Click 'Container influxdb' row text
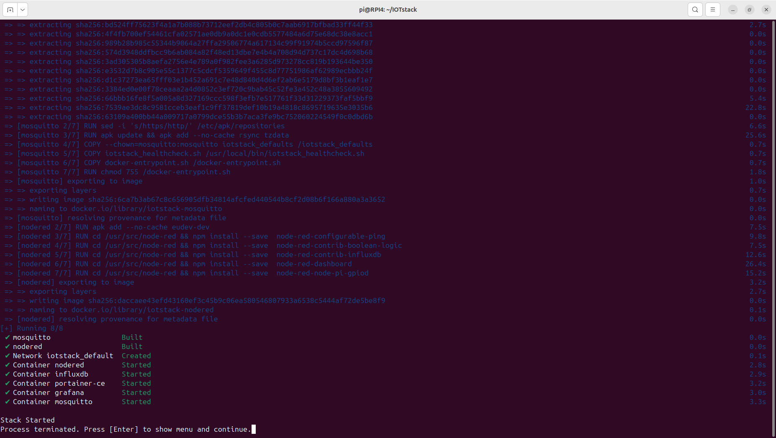This screenshot has width=776, height=438. point(50,374)
